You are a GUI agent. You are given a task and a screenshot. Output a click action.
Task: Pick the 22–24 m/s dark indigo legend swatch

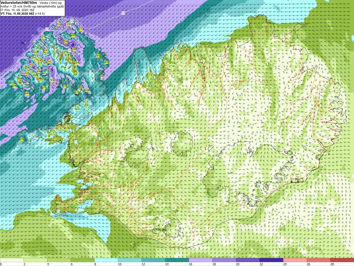pos(271,260)
